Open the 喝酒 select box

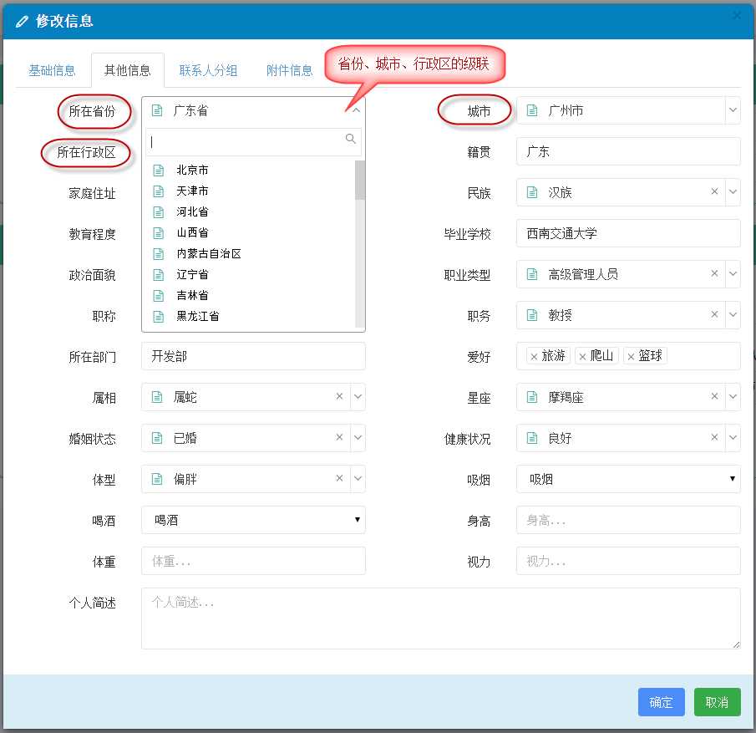click(253, 520)
